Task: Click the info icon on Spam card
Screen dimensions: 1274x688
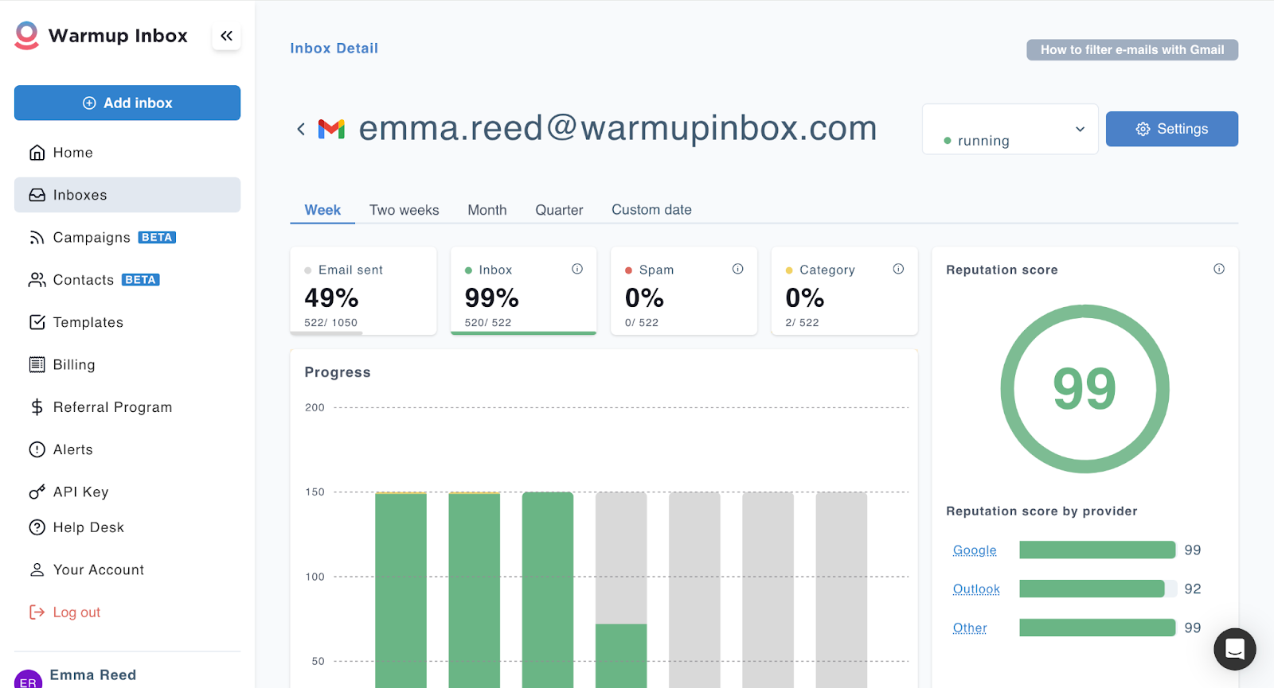Action: coord(738,269)
